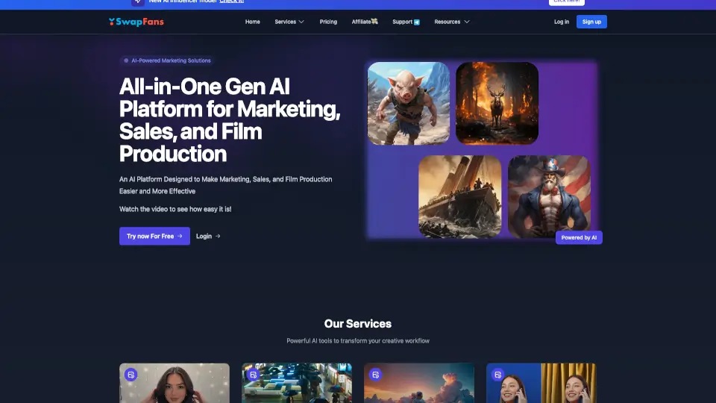The height and width of the screenshot is (403, 716).
Task: Open the Support nav link
Action: [406, 22]
